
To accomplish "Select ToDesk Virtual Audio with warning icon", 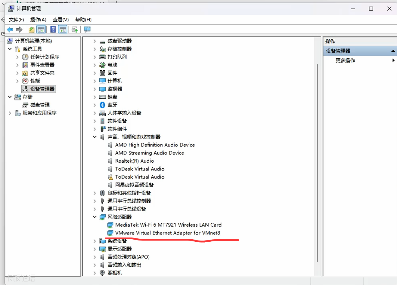I will (x=140, y=177).
